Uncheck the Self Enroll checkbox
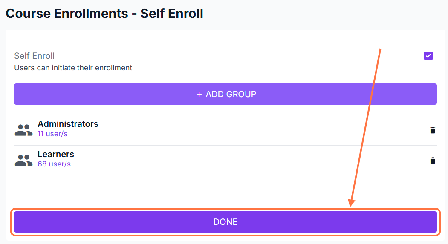 pos(428,56)
